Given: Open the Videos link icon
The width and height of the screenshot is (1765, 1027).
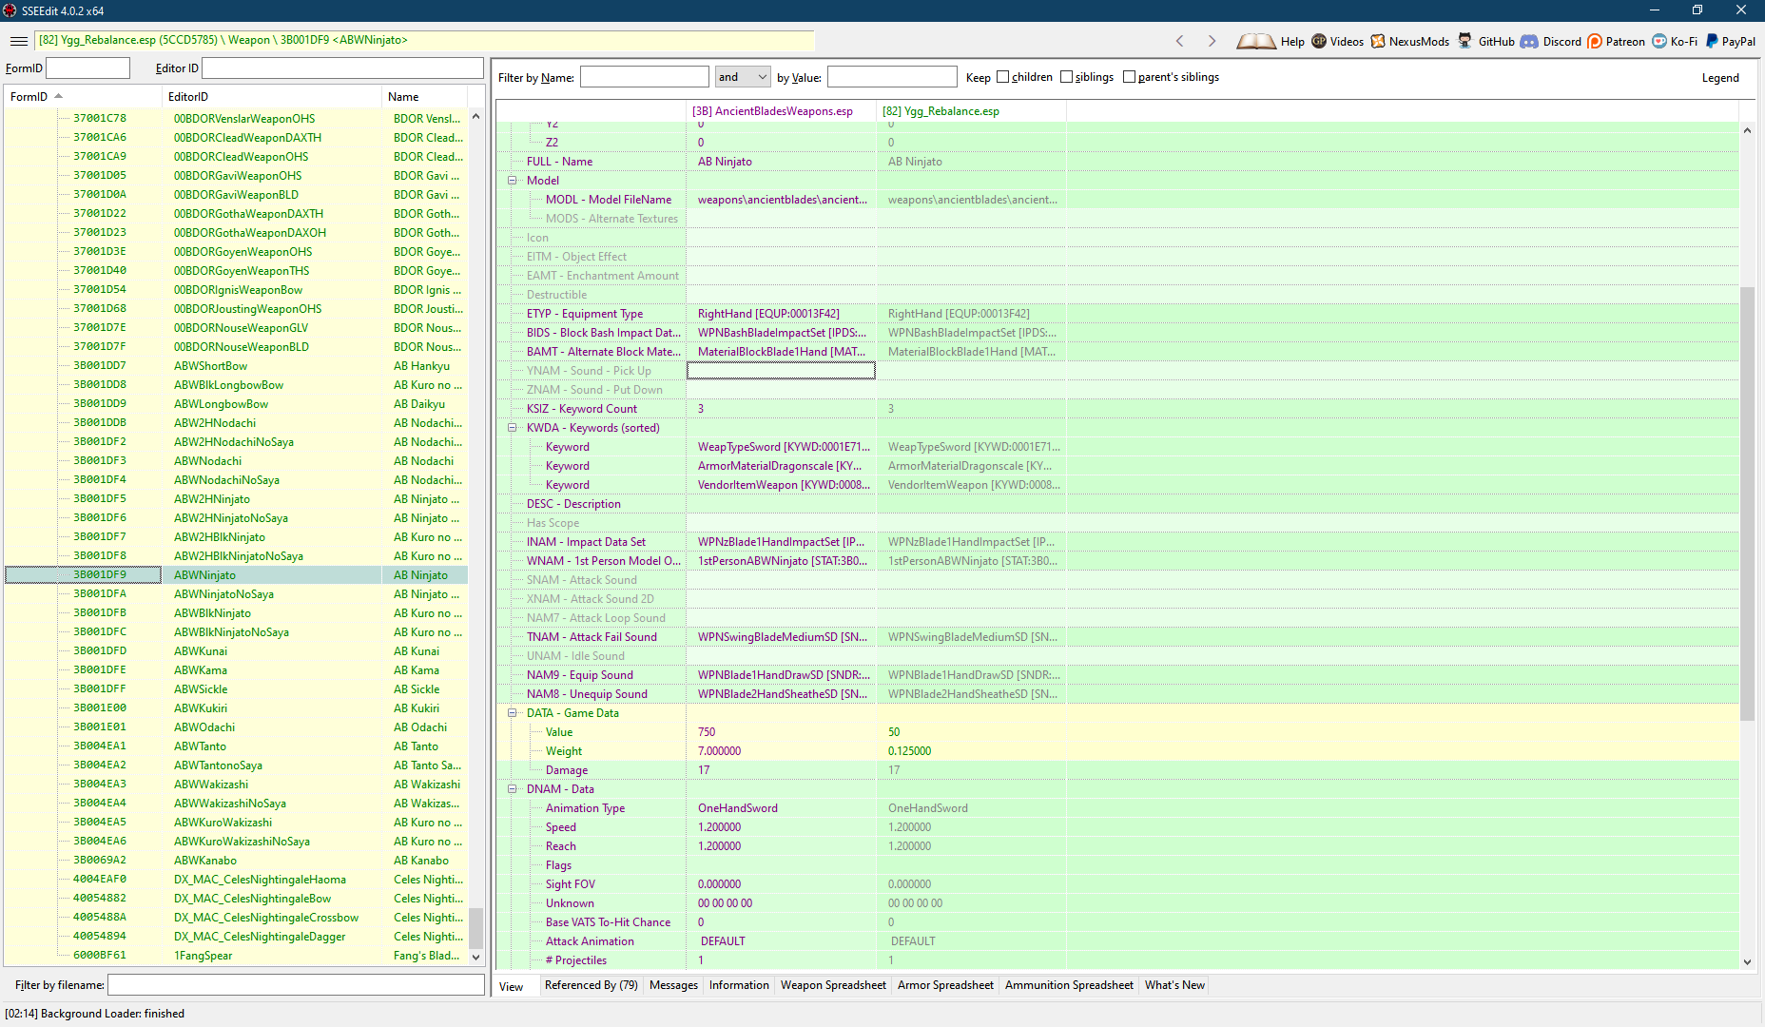Looking at the screenshot, I should (x=1319, y=41).
